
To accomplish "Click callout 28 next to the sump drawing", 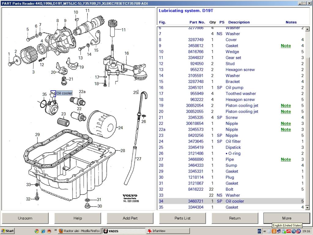I will [x=123, y=151].
